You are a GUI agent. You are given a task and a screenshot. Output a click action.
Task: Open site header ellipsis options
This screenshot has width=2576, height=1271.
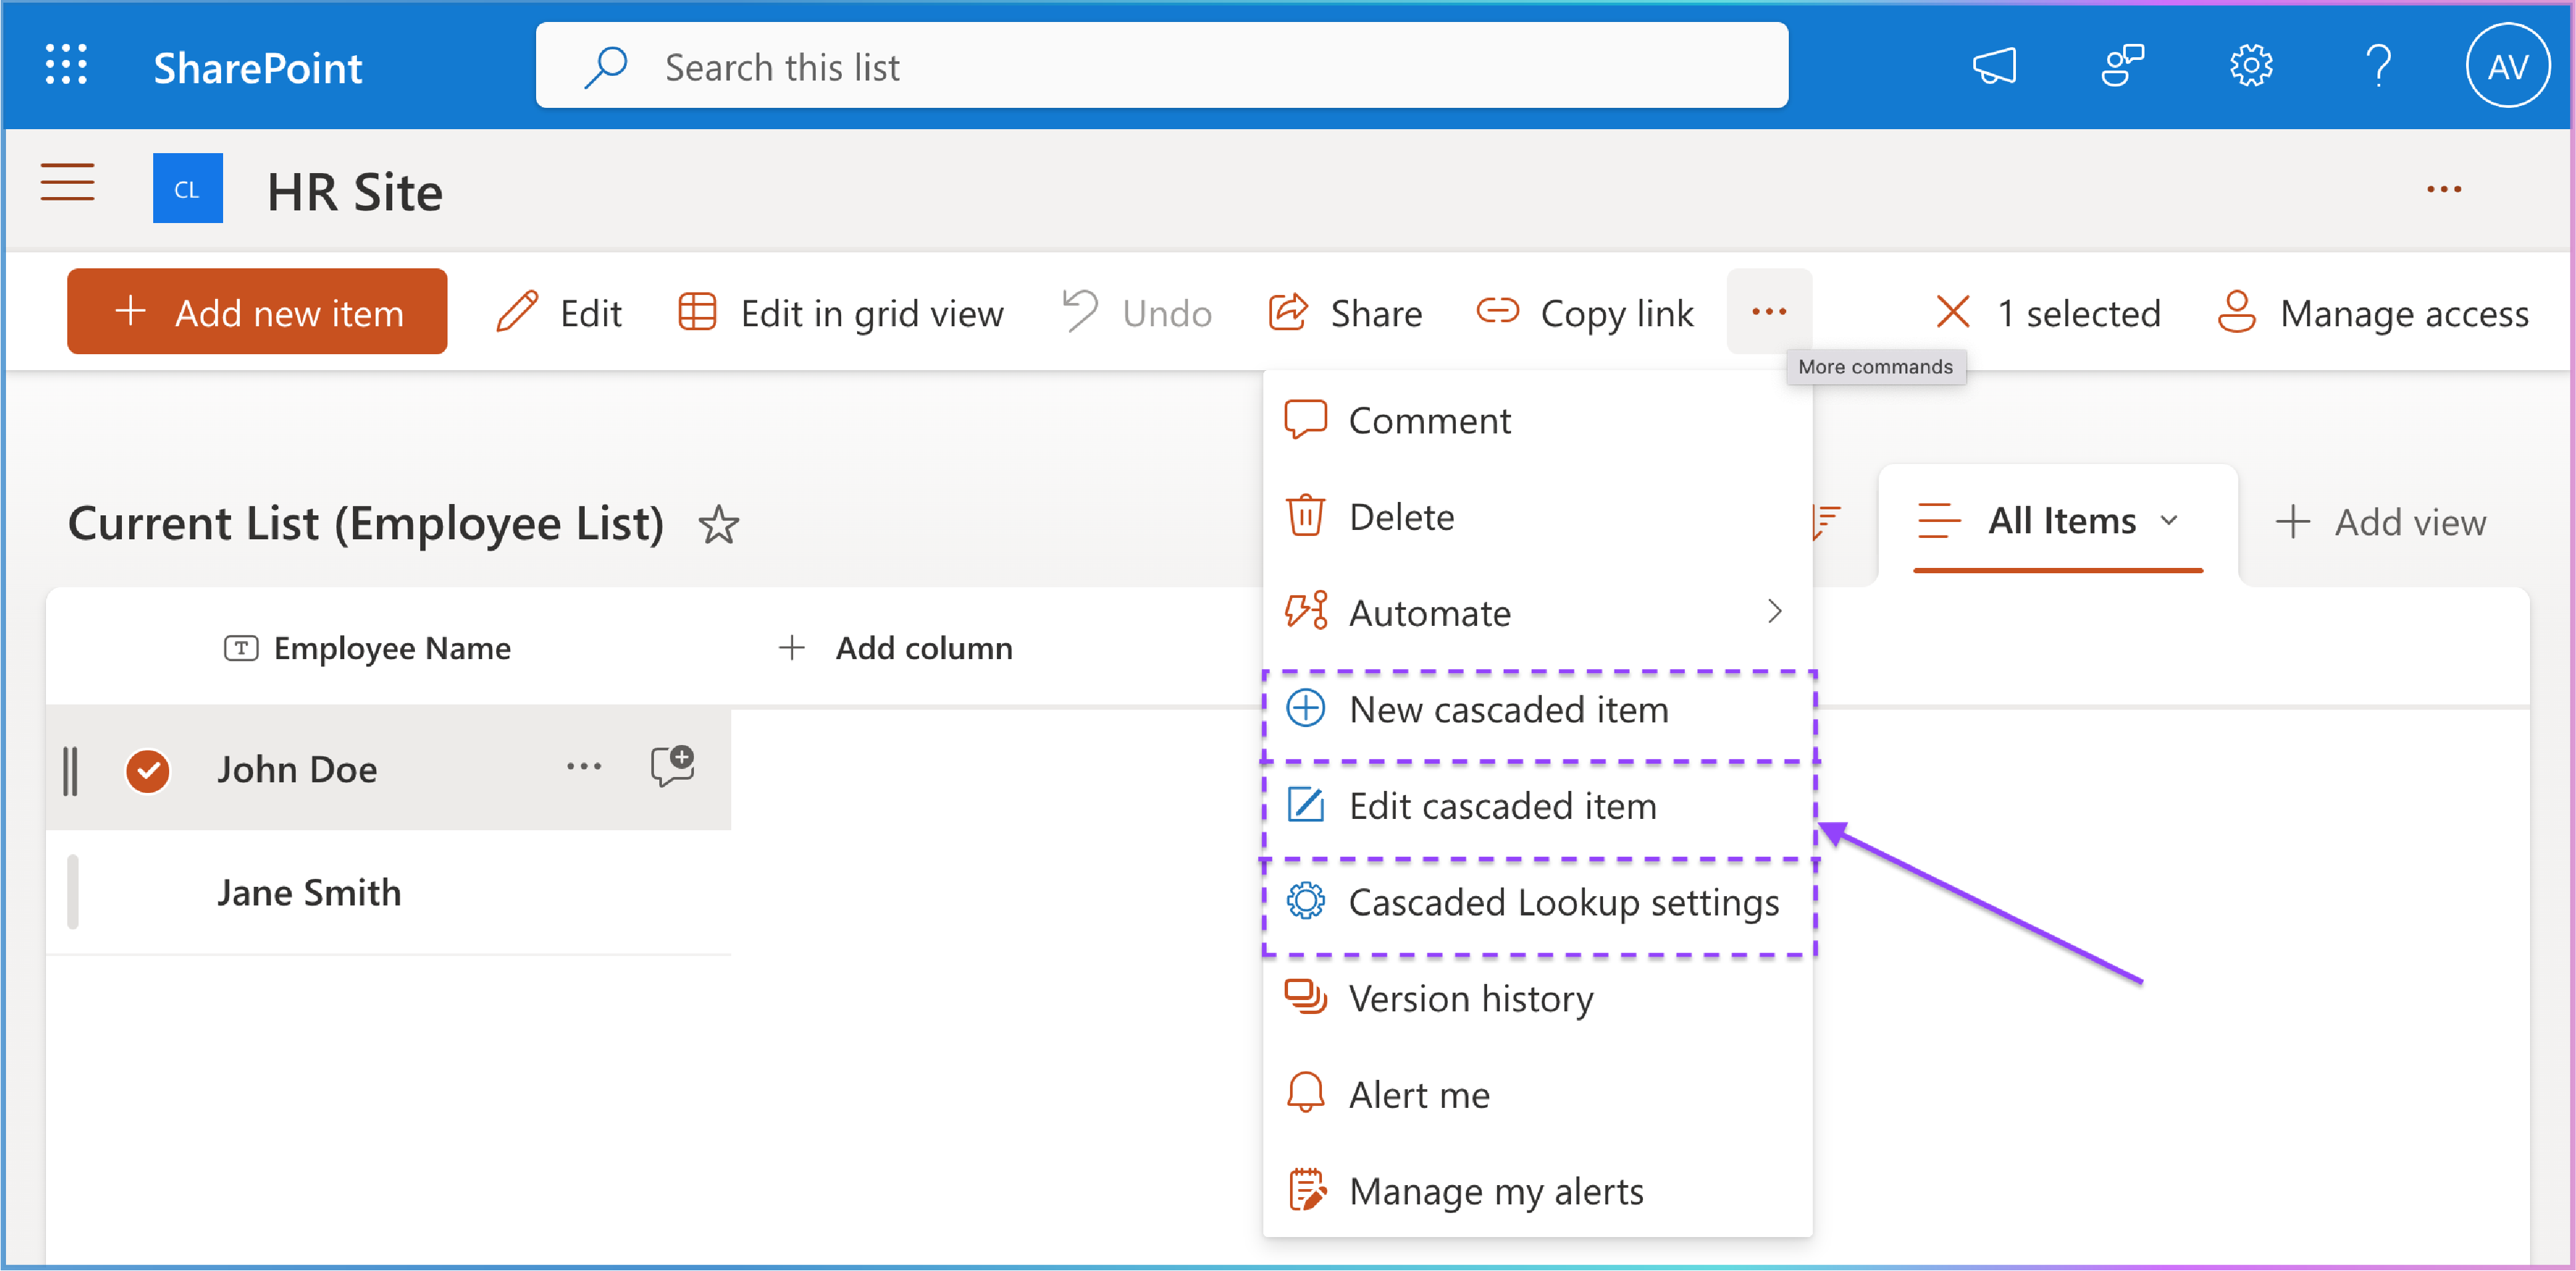2443,189
